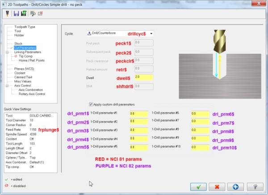Select Planes (WCS) in the tree
This screenshot has width=268, height=195.
pos(24,69)
